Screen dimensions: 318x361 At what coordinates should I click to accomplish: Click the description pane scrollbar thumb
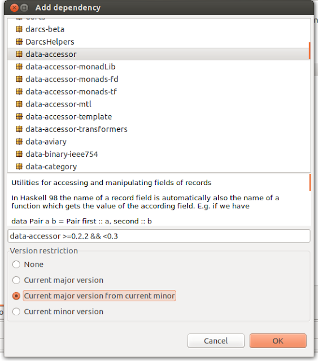(x=310, y=183)
